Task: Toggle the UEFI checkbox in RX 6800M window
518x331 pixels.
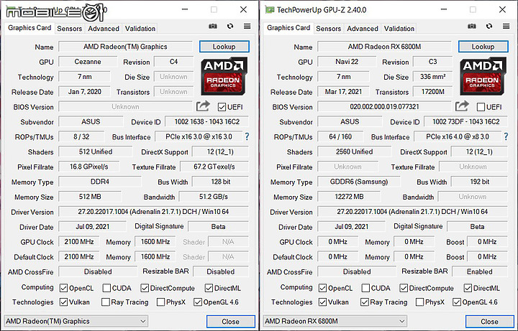Action: point(481,107)
